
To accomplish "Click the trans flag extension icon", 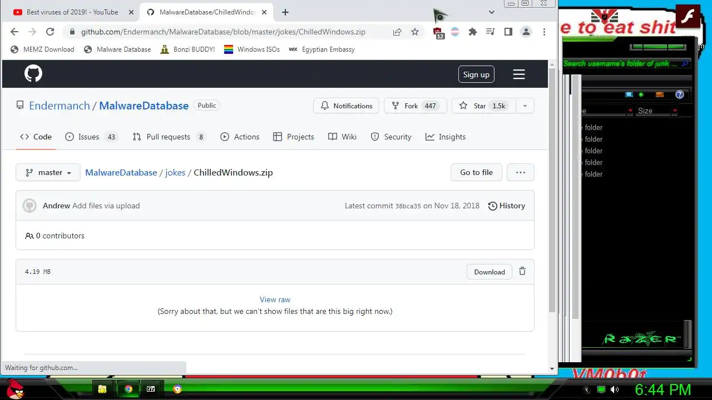I will (x=455, y=32).
